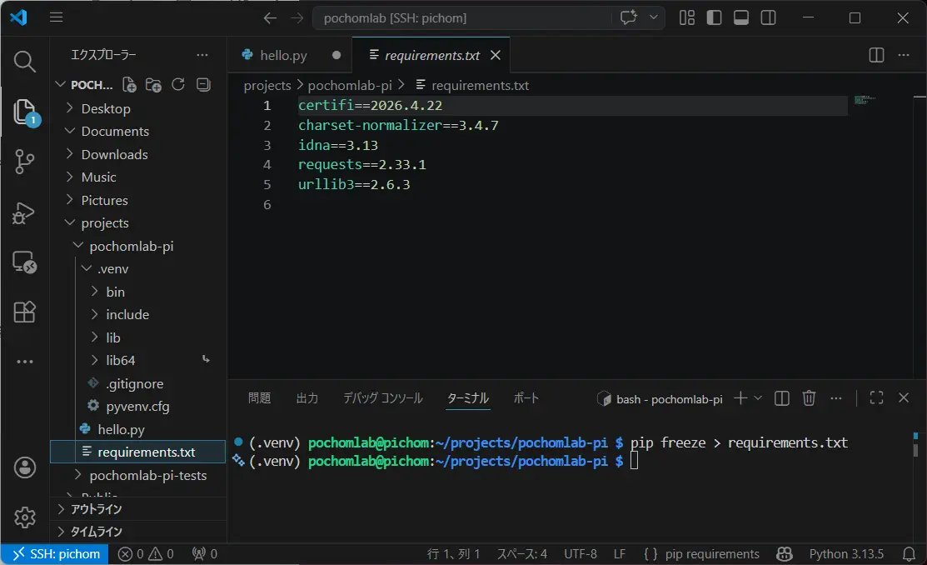The width and height of the screenshot is (927, 565).
Task: Switch to 出力 panel tab
Action: (307, 398)
